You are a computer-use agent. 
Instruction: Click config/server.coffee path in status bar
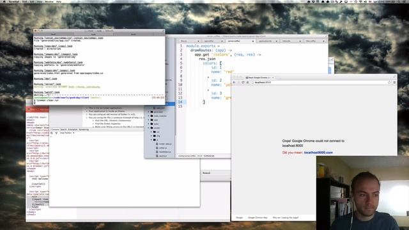pos(187,156)
